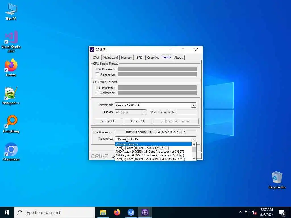This screenshot has height=218, width=291.
Task: Open Chromium desktop shortcut
Action: click(11, 152)
